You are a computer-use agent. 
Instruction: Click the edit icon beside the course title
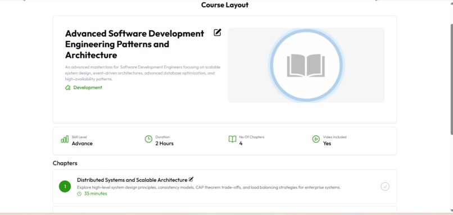pos(218,33)
